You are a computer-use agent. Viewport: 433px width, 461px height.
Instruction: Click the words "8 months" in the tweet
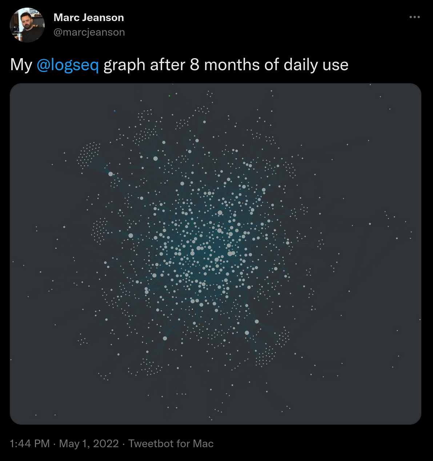(225, 65)
